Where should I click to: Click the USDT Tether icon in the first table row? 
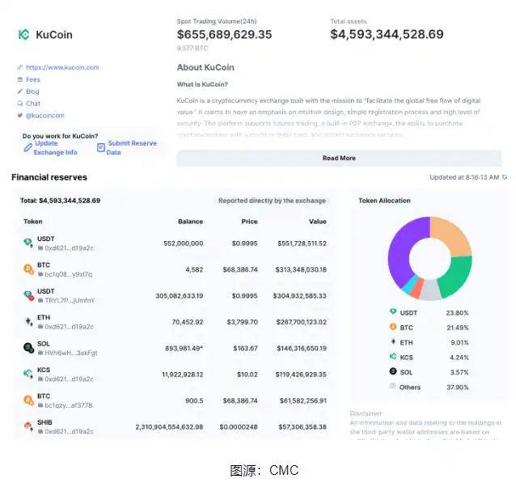point(28,243)
